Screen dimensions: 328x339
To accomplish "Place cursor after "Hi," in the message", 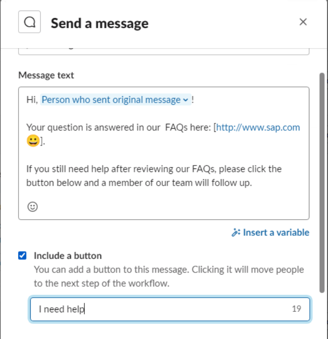I will pos(39,100).
